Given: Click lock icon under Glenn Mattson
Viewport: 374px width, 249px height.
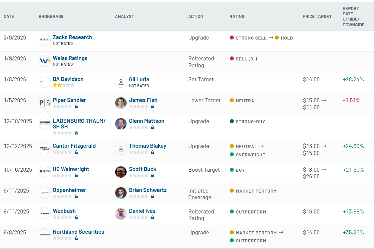Looking at the screenshot, I should [153, 127].
